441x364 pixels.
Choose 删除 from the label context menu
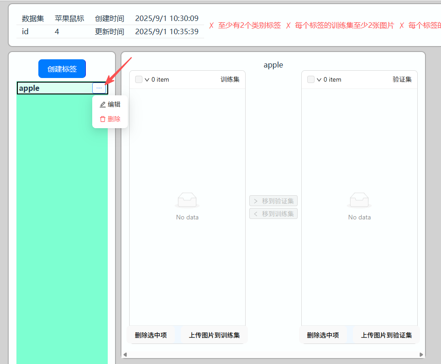pyautogui.click(x=114, y=119)
